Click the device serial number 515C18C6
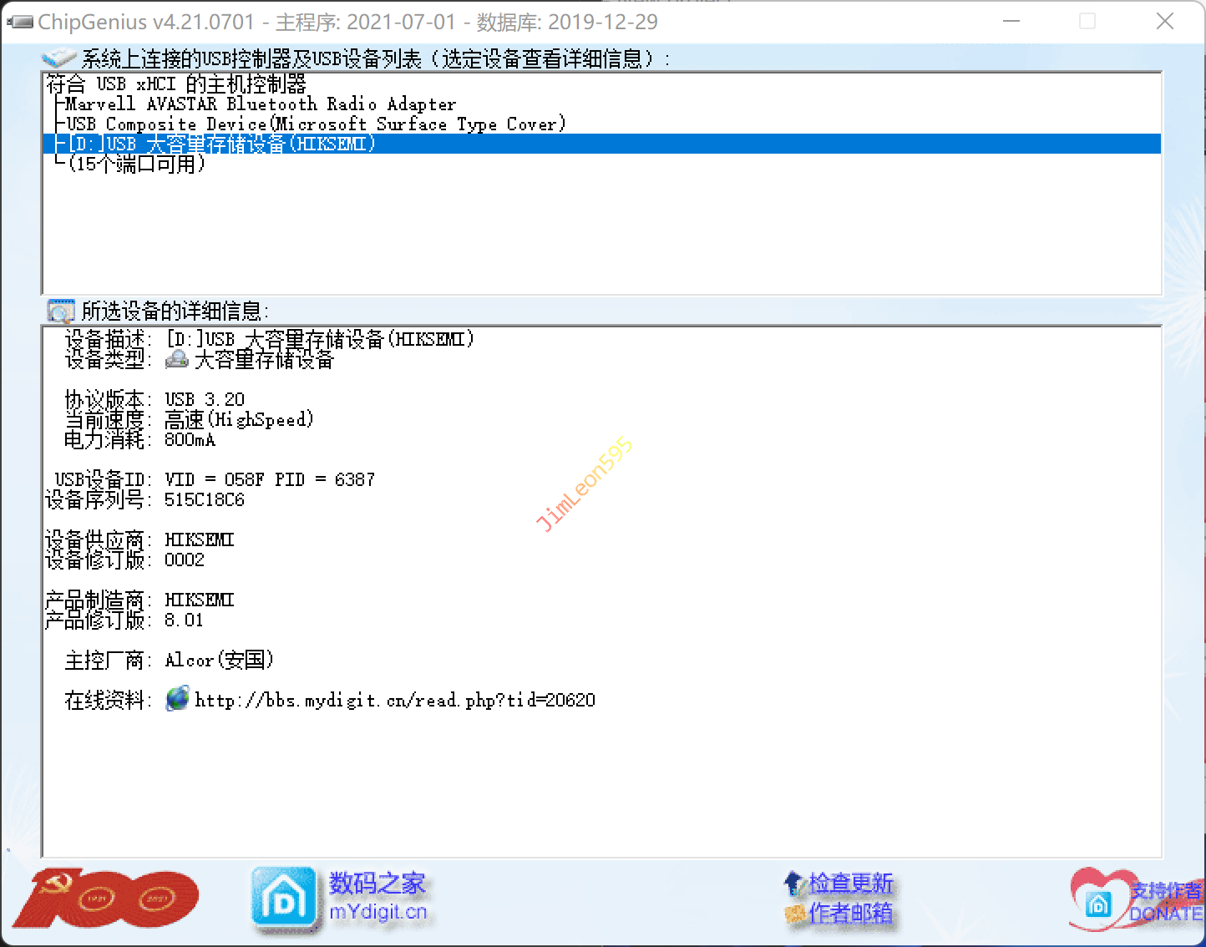The width and height of the screenshot is (1206, 947). 205,500
